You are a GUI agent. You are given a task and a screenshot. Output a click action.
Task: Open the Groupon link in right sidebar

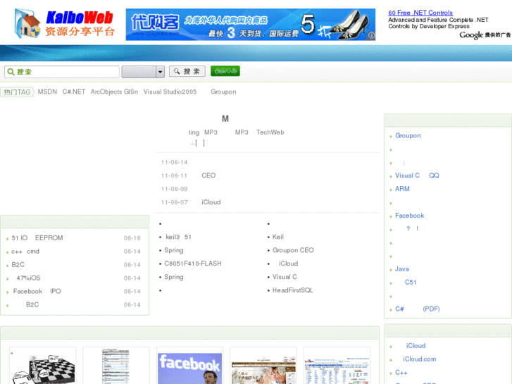click(x=408, y=135)
